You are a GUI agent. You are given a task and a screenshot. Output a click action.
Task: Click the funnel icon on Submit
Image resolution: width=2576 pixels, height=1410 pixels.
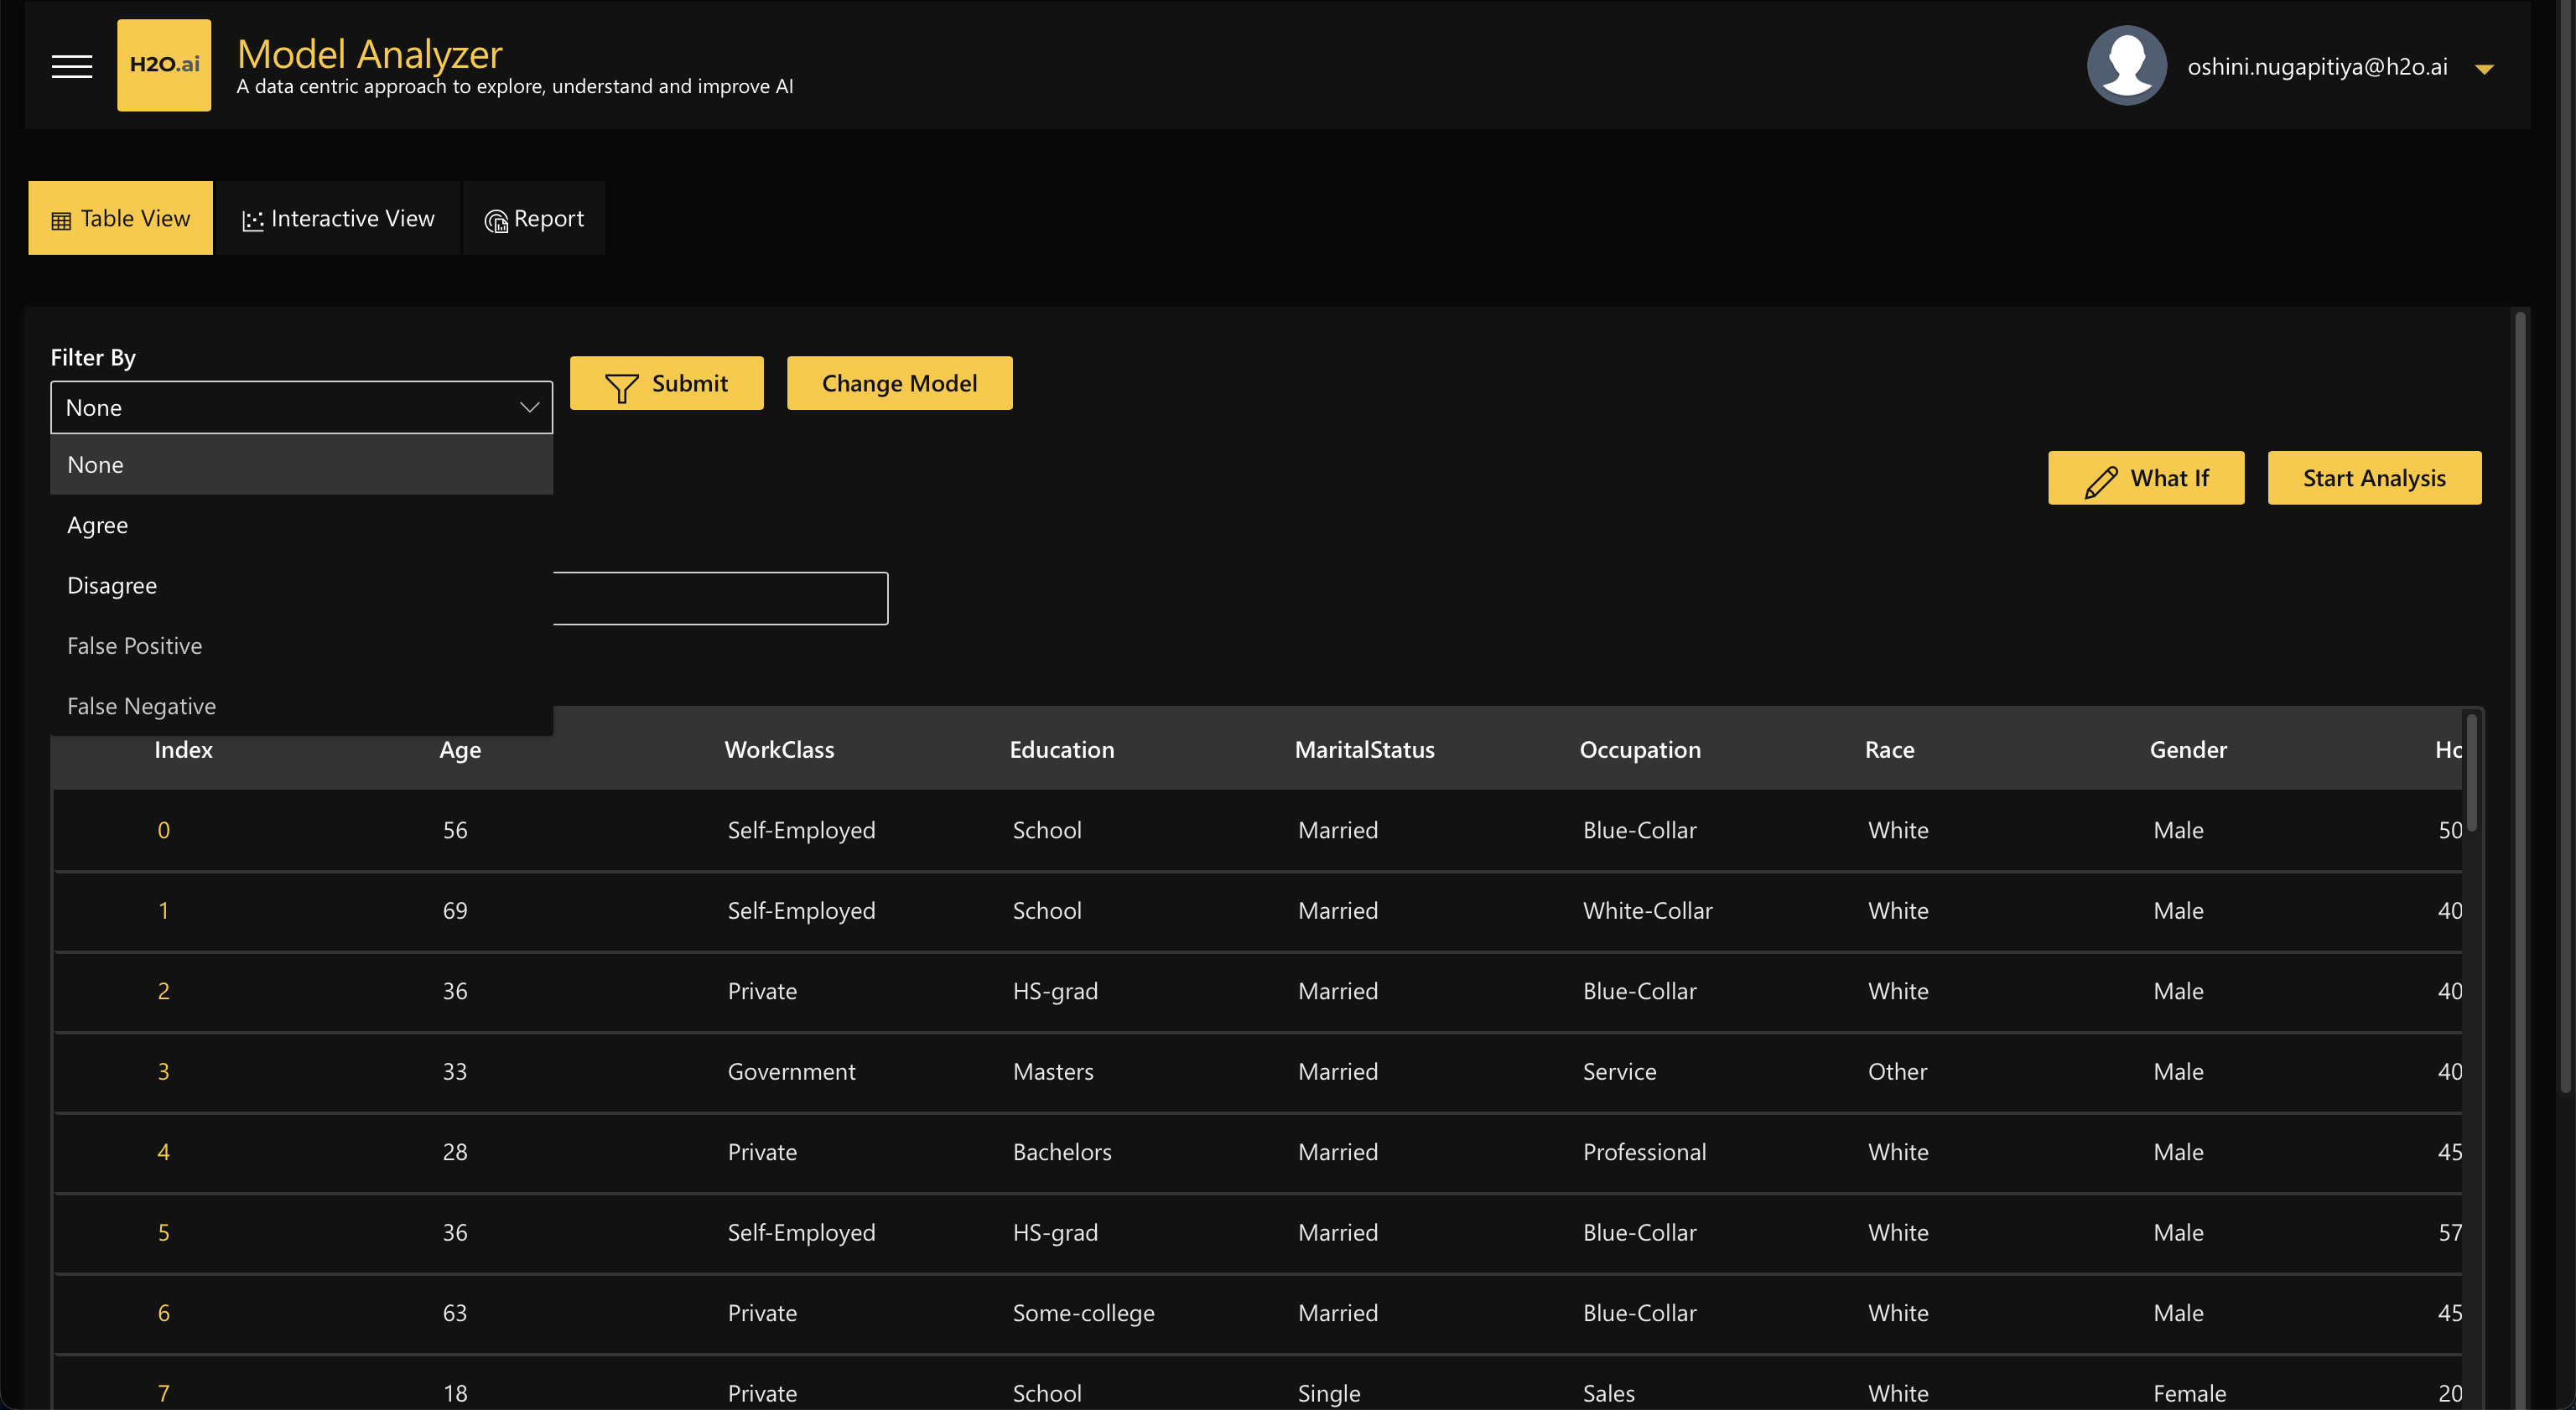pos(621,387)
